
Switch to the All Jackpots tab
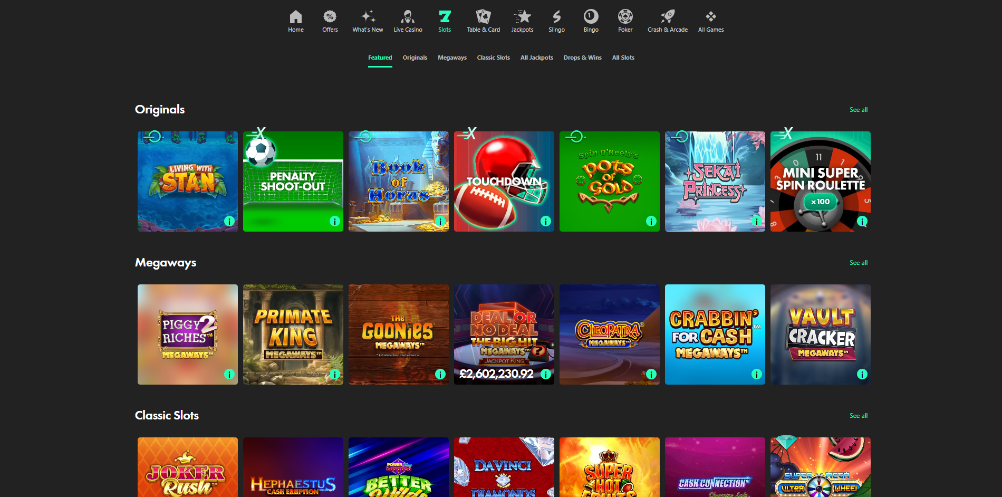click(x=537, y=58)
